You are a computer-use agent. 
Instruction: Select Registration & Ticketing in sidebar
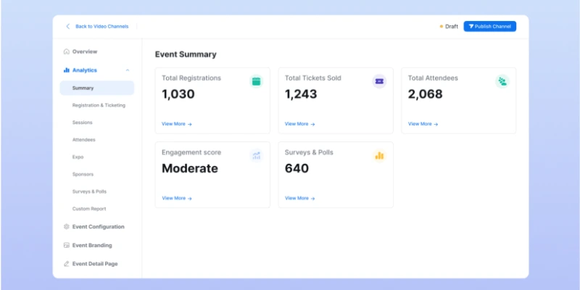coord(99,105)
